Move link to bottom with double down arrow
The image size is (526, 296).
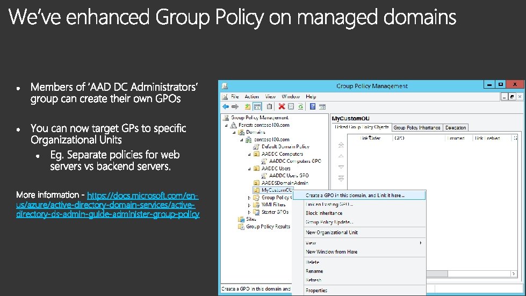pos(341,178)
